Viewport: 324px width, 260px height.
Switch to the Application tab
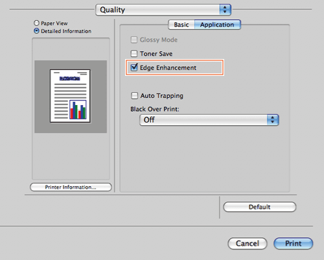click(217, 25)
